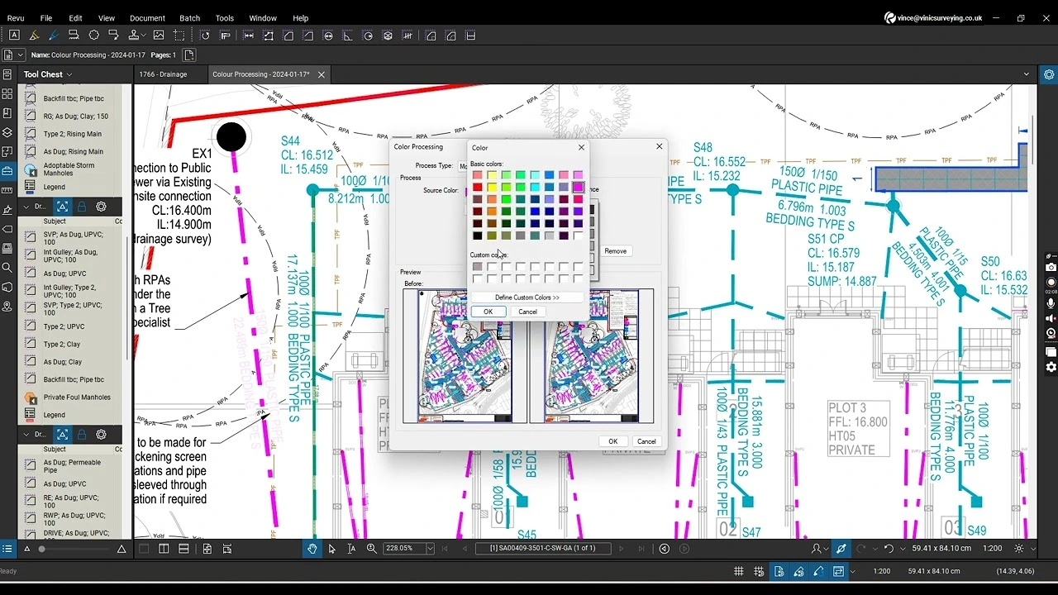Choose the Select arrow tool in navigation bar
The height and width of the screenshot is (595, 1058).
332,549
